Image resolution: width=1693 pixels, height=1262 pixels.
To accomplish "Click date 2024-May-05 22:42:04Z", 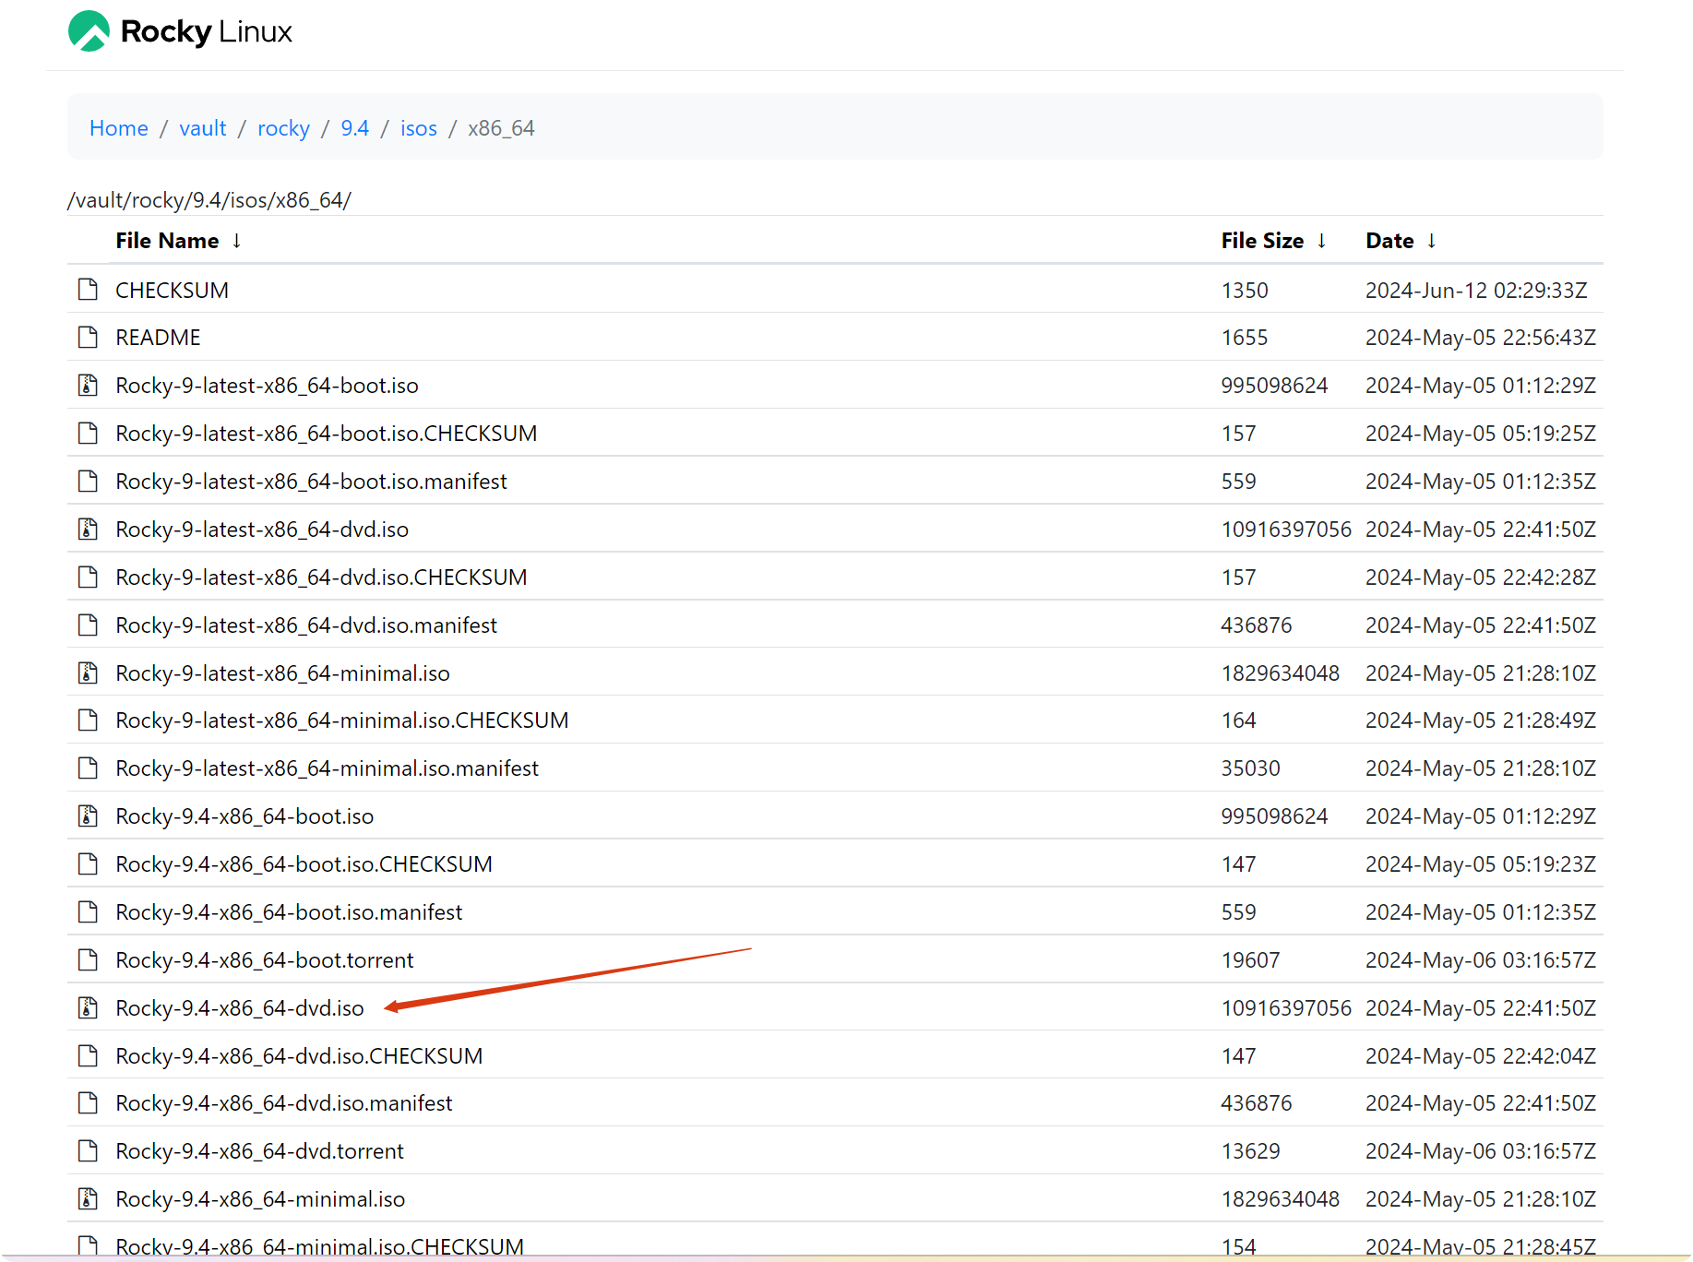I will [x=1481, y=1056].
